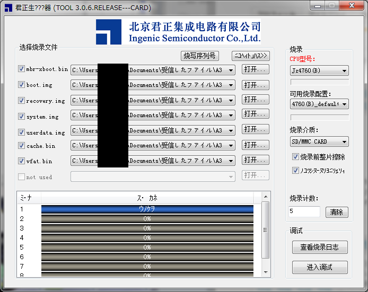Click the progress list scroll-down arrow
The width and height of the screenshot is (368, 292).
(x=266, y=272)
